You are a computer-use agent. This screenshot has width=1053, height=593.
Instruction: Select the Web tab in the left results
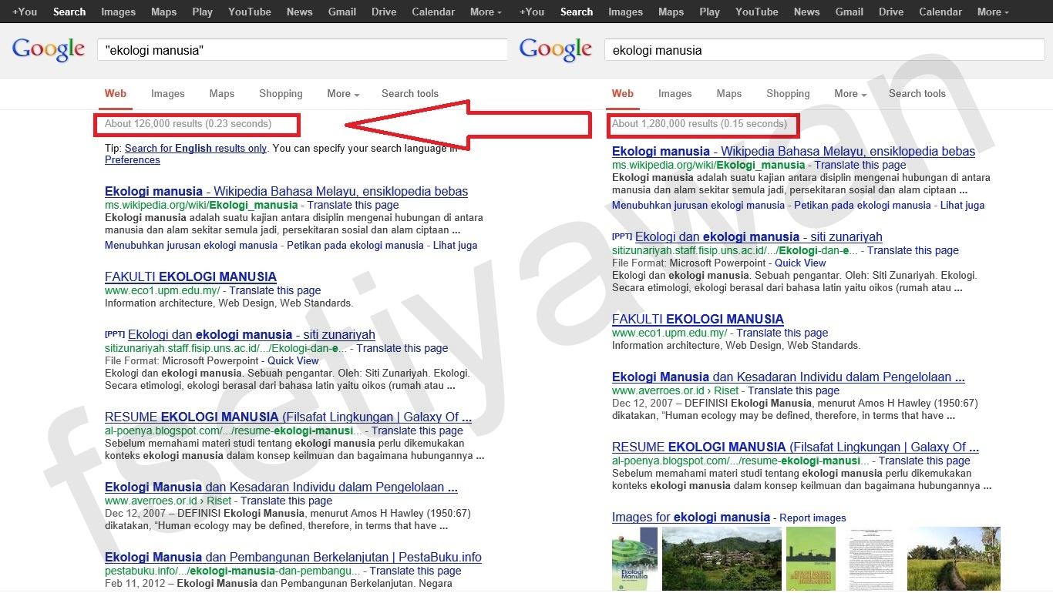coord(116,93)
